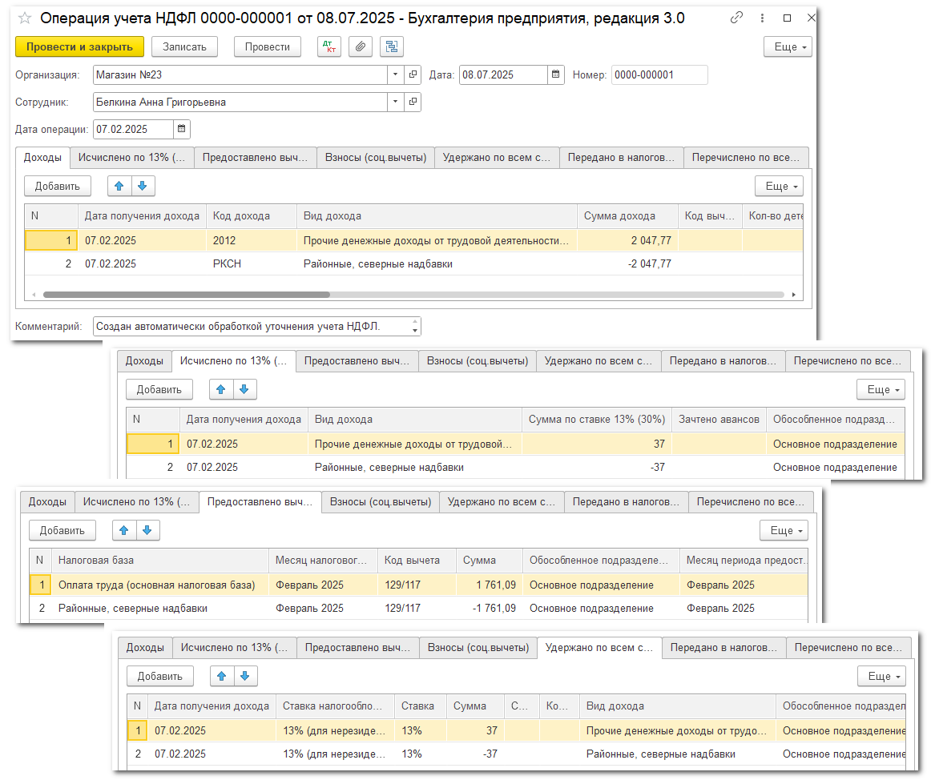Open the Организация card button
The image size is (931, 780).
pos(413,75)
